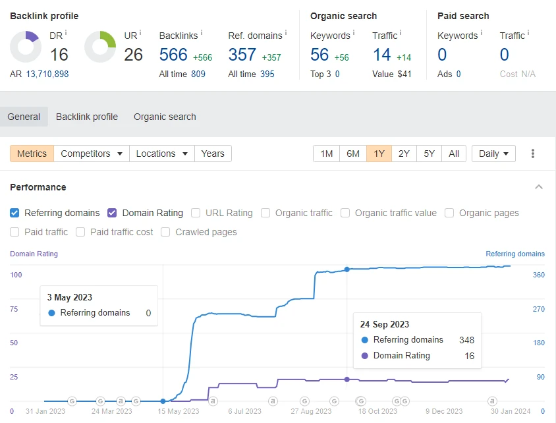Open the All time 809 backlinks link

click(198, 74)
